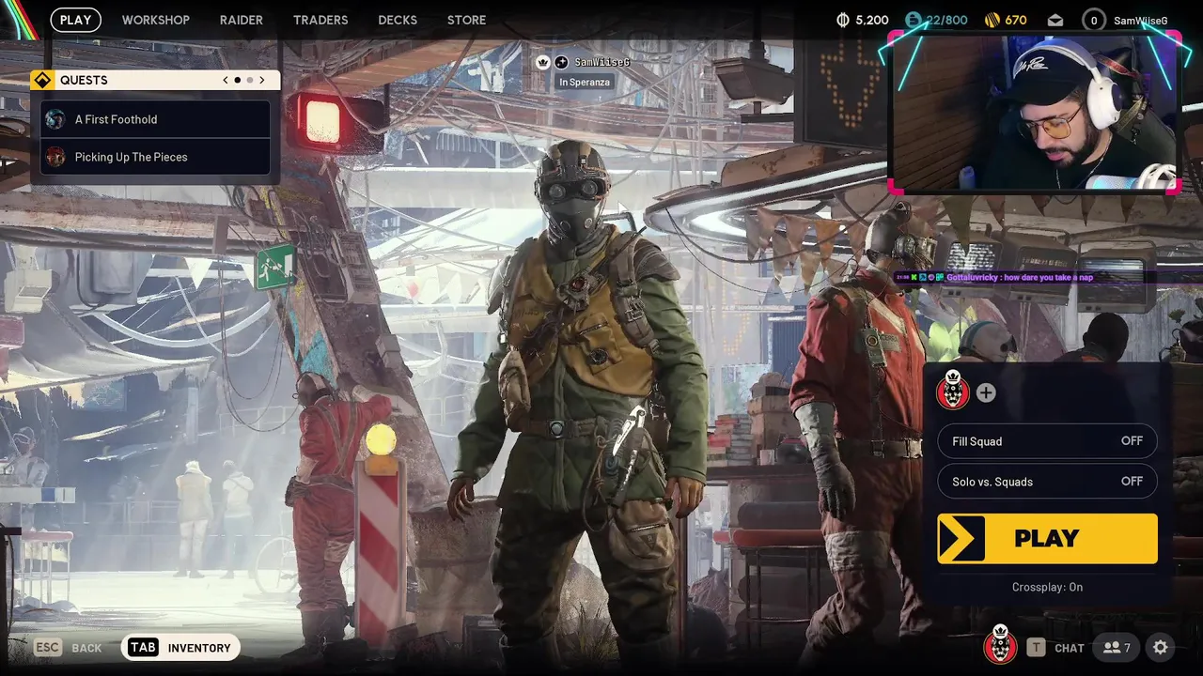Screen dimensions: 1203x676
Task: Click the level 0 circle badge
Action: coord(1093,20)
